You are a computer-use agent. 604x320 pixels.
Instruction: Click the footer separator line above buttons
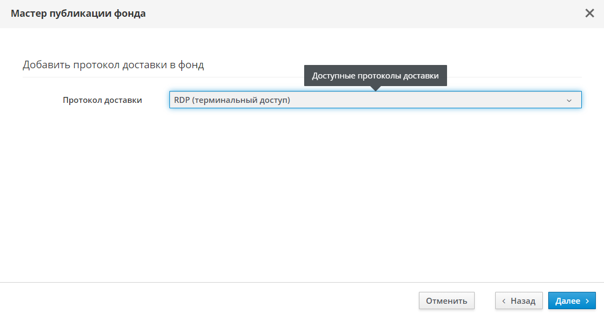tap(302, 282)
